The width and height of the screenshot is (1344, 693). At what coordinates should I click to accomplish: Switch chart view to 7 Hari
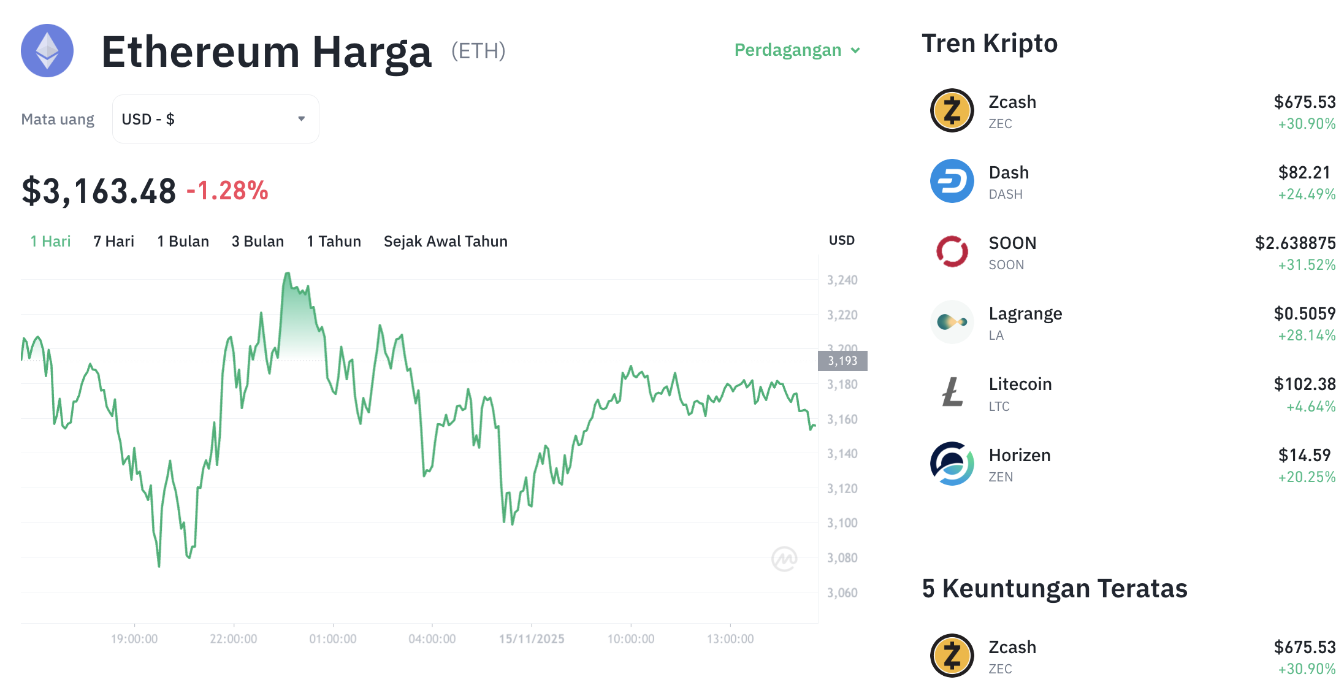tap(113, 241)
